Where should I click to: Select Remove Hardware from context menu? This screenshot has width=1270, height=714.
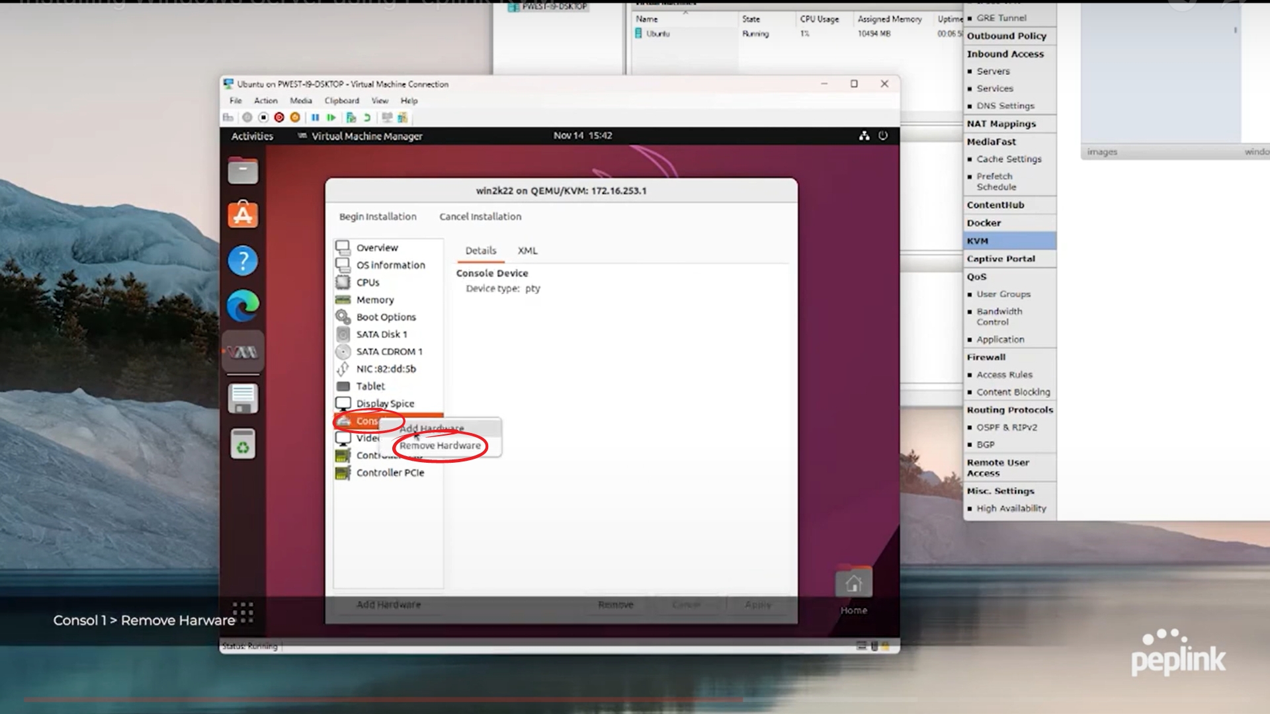point(440,446)
